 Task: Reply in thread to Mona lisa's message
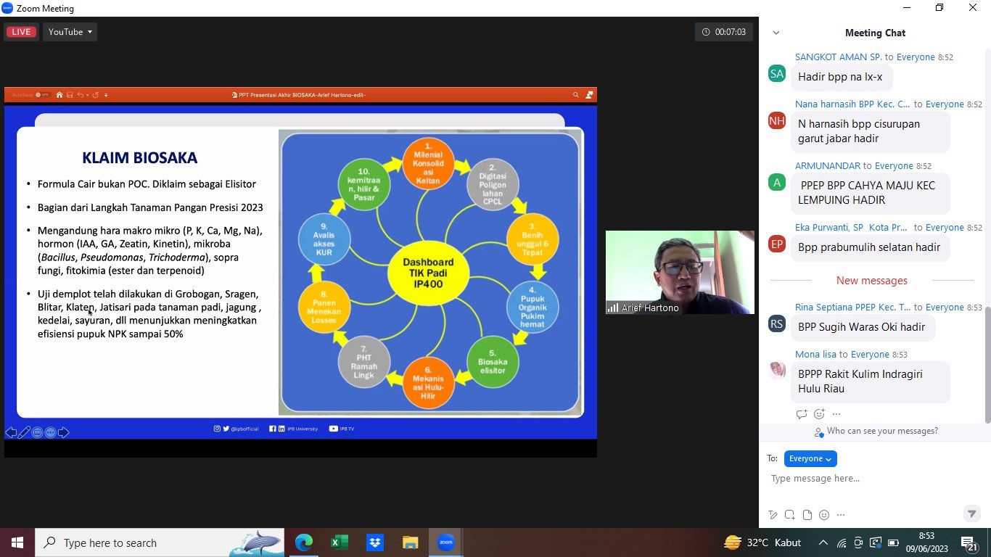(x=802, y=414)
